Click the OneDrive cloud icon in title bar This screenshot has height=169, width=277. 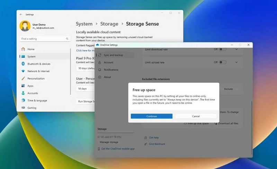[98, 45]
